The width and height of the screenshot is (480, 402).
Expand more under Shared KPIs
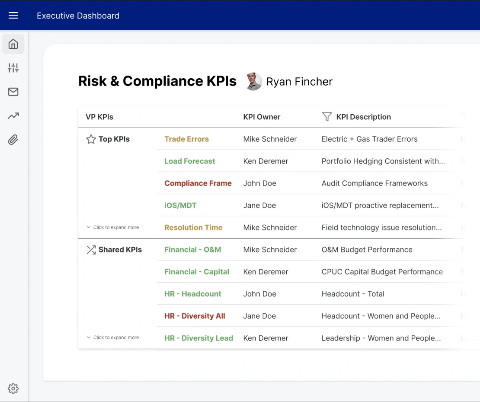tap(112, 338)
